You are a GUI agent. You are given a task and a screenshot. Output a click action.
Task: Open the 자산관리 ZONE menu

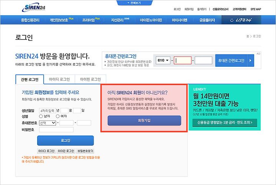(x=120, y=20)
